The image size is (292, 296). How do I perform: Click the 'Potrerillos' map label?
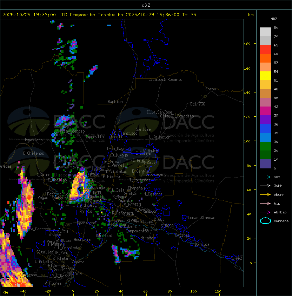59,194
